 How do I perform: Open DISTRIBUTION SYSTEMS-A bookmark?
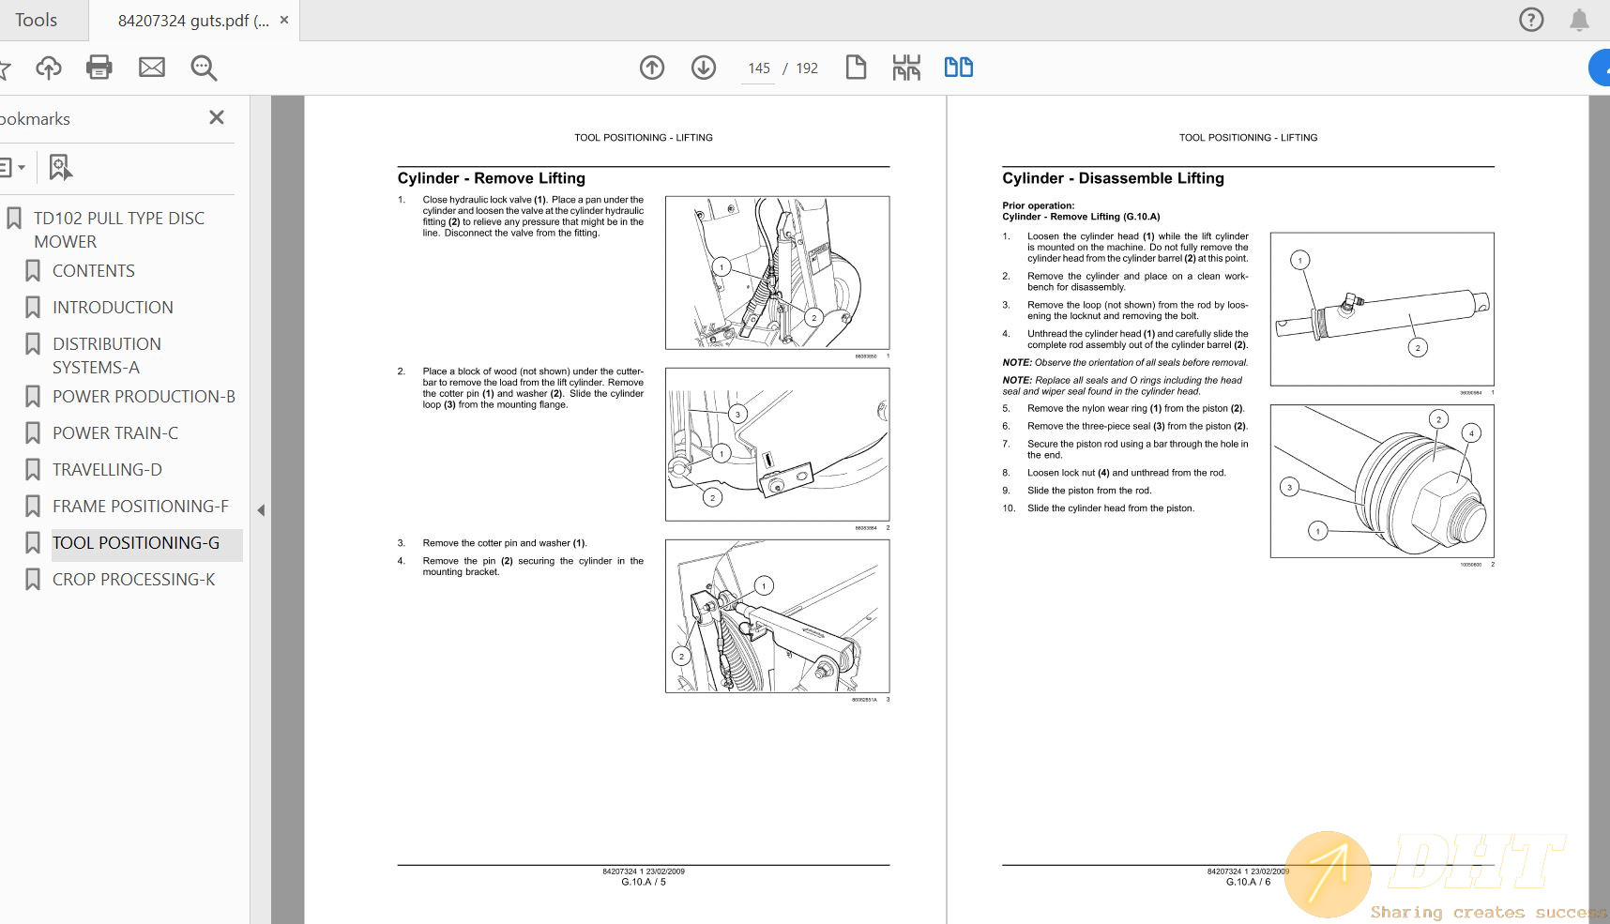coord(107,356)
